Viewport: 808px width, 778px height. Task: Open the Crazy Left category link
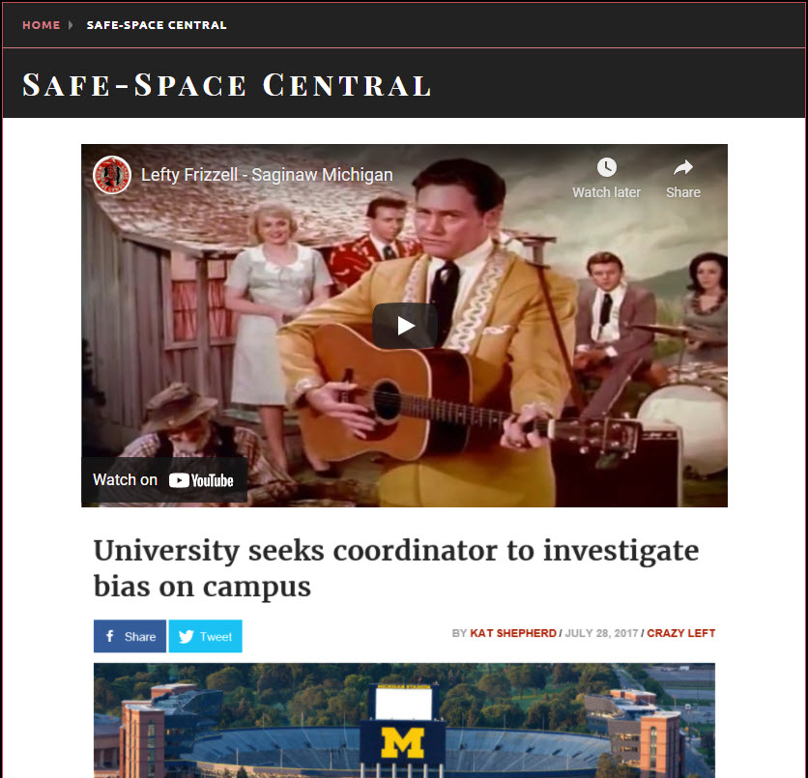coord(680,633)
